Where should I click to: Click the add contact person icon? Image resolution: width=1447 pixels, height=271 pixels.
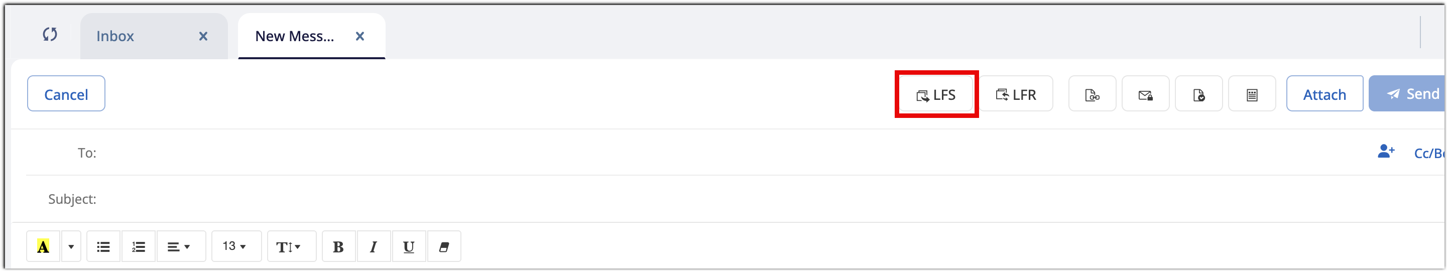click(1386, 152)
